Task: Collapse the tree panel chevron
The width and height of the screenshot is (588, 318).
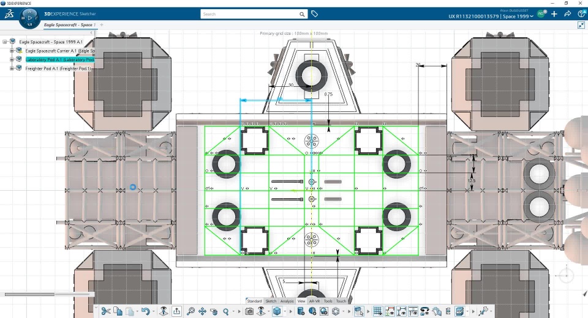Action: coord(91,33)
